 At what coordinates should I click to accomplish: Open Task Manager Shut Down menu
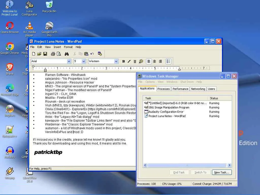(187, 82)
